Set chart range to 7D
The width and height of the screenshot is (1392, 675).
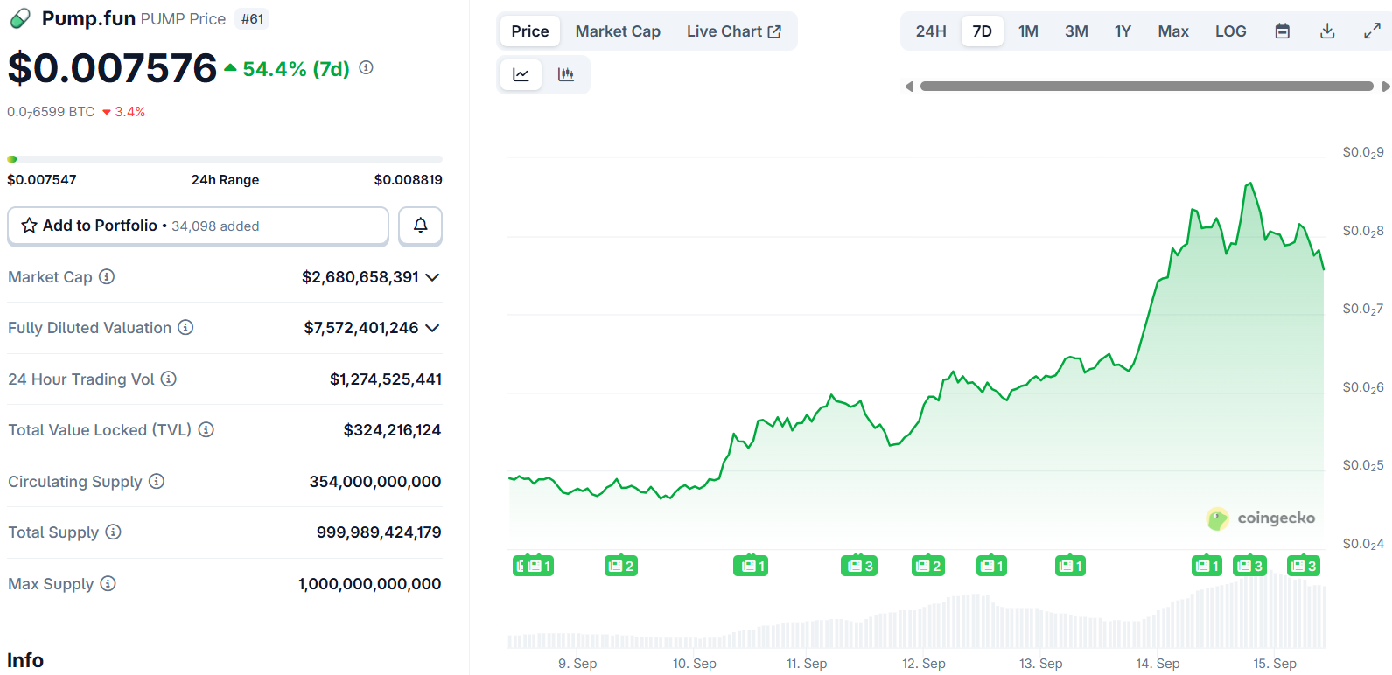[983, 31]
